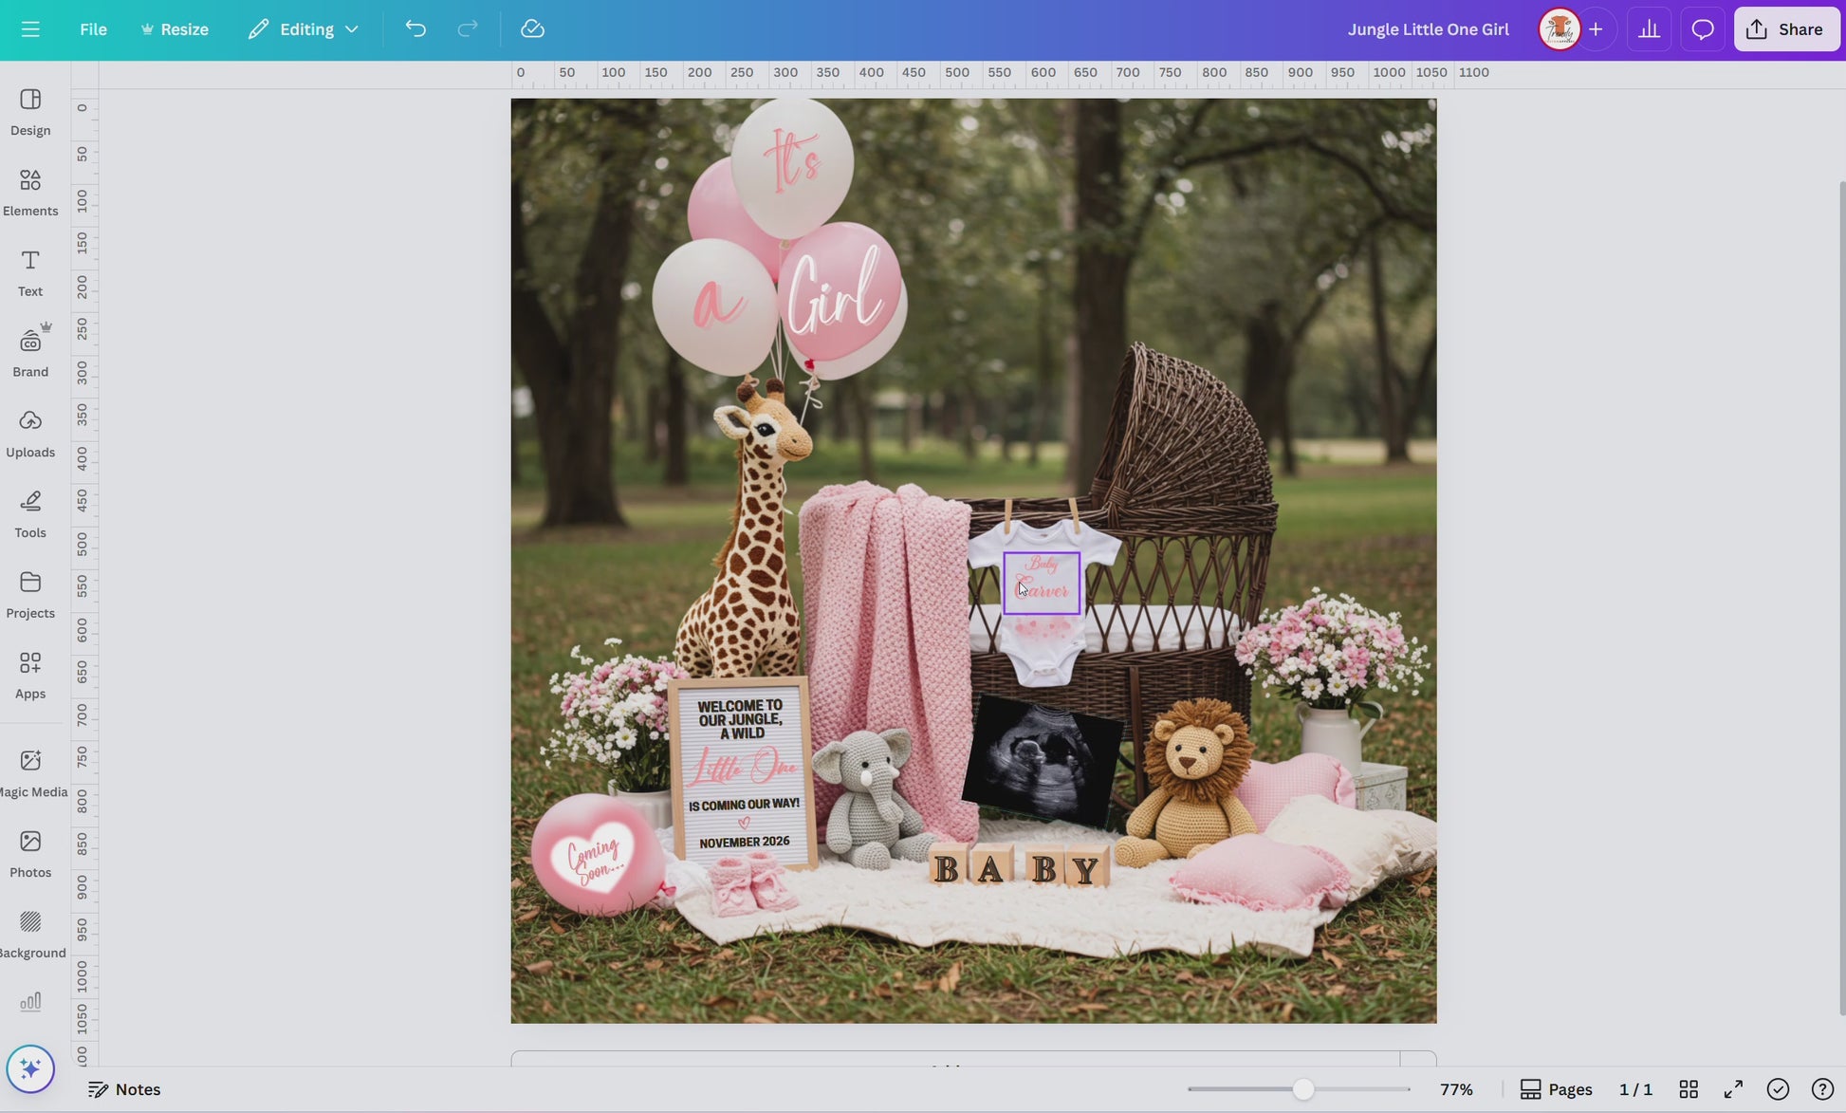Viewport: 1846px width, 1113px height.
Task: Open the hamburger main menu
Action: (30, 29)
